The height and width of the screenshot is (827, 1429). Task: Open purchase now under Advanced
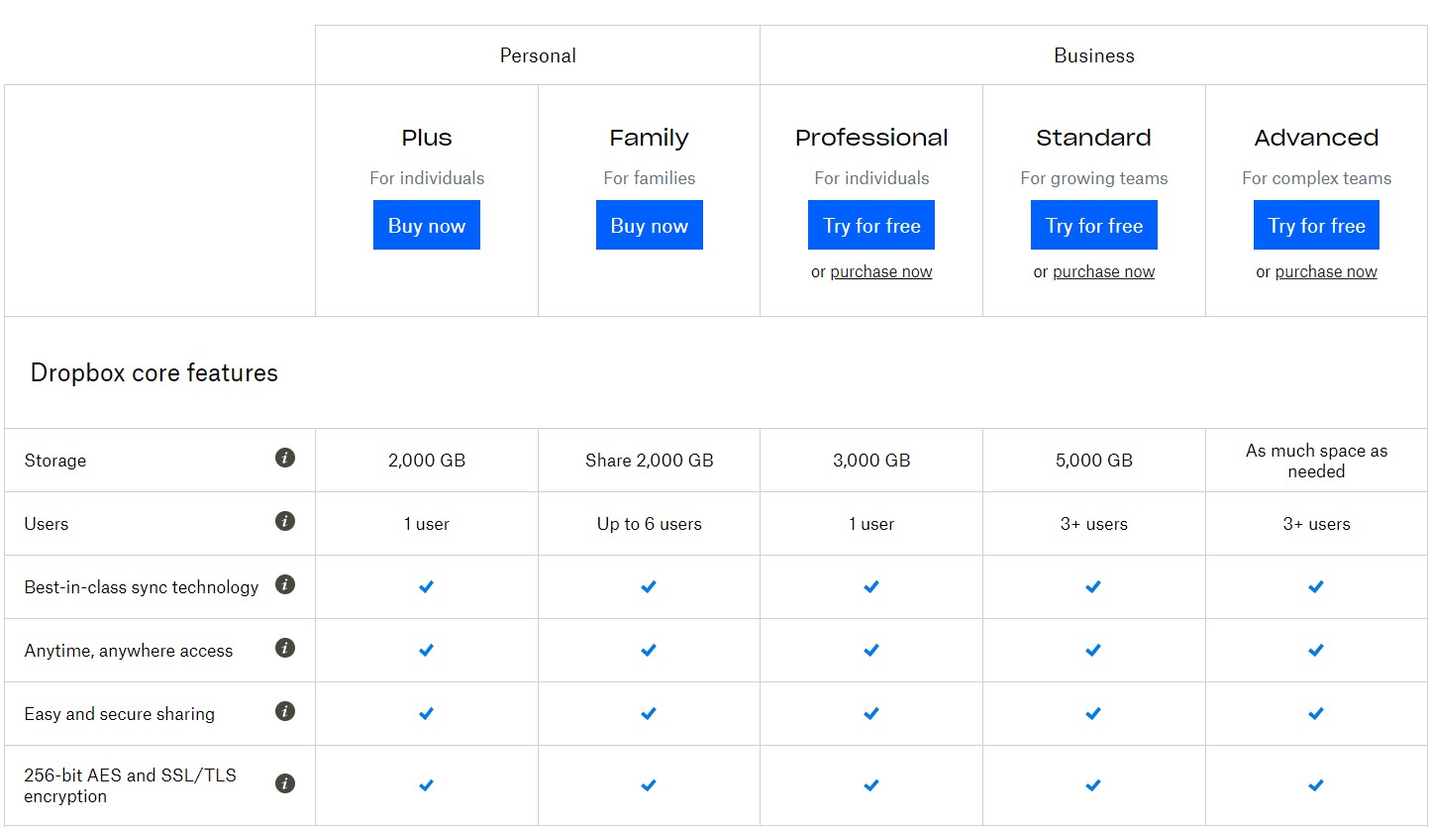(1326, 270)
